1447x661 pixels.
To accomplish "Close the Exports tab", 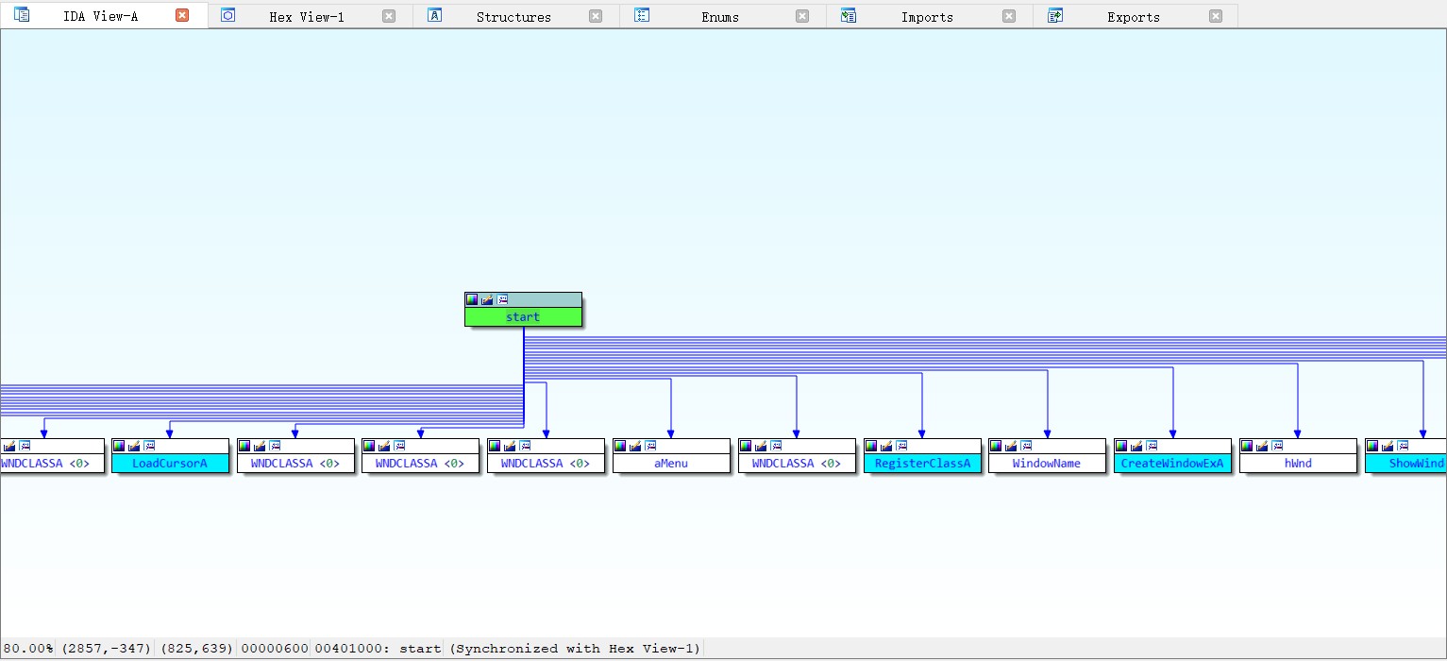I will coord(1216,16).
